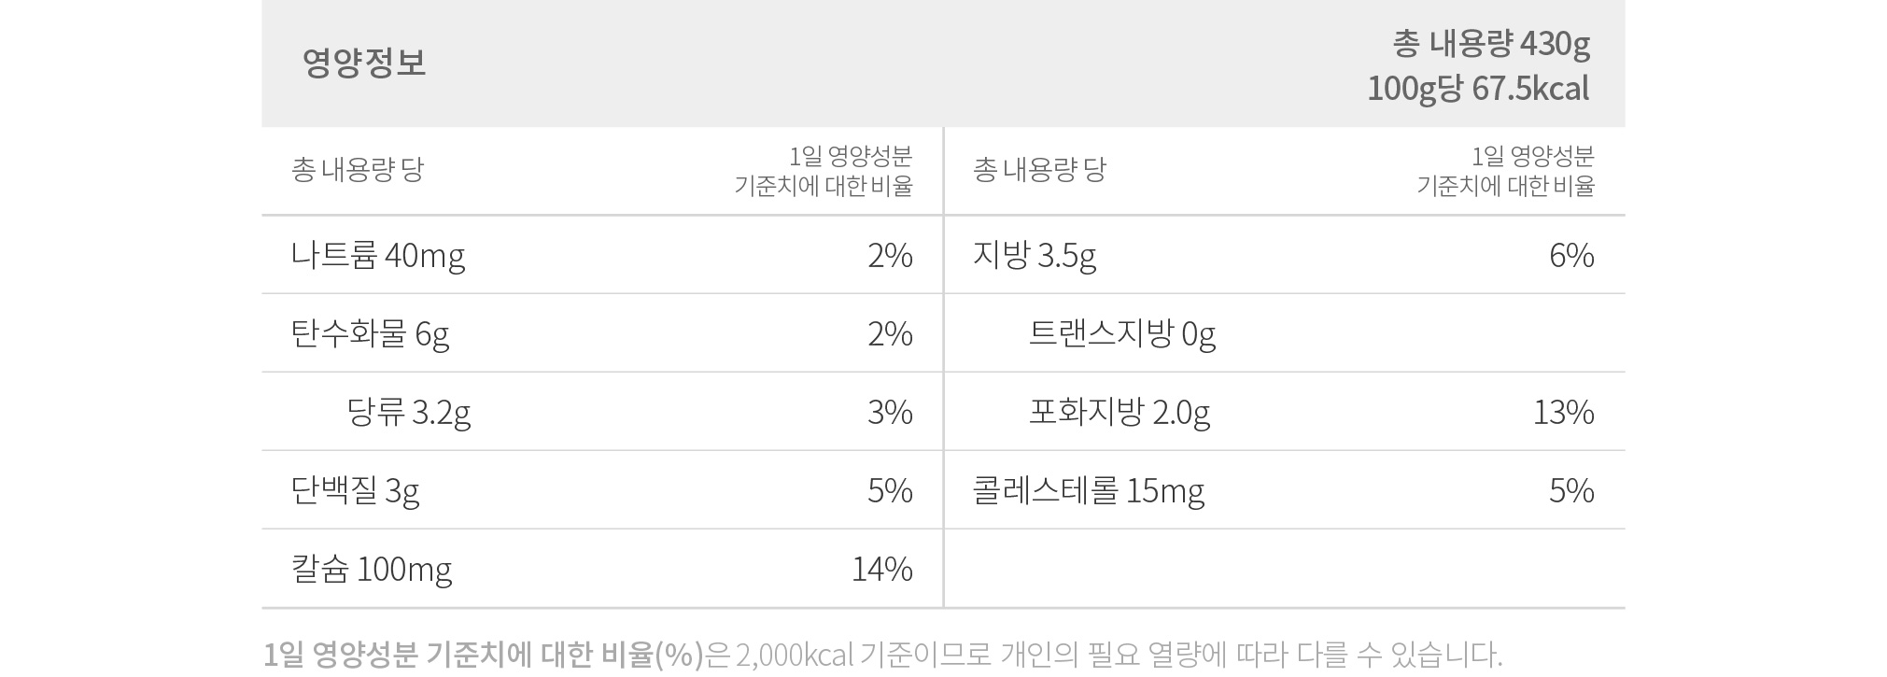Select the 총 내용량 430g text
The image size is (1887, 677).
click(1491, 43)
